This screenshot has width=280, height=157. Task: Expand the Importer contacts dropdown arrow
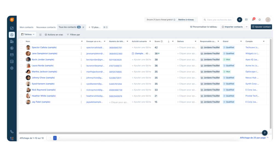pyautogui.click(x=247, y=27)
